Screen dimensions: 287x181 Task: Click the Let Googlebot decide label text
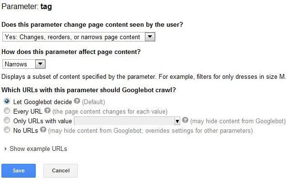coord(42,102)
